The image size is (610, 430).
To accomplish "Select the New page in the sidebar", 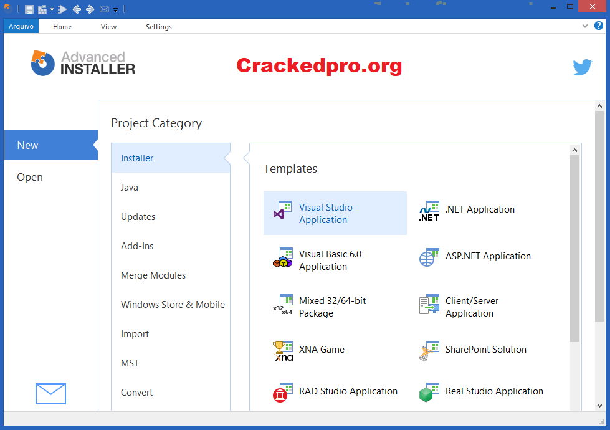I will [51, 145].
